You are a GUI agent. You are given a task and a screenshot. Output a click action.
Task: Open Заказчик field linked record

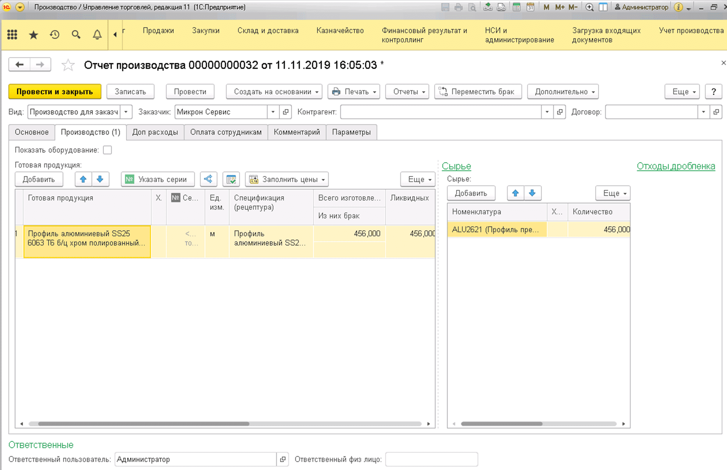click(x=286, y=112)
